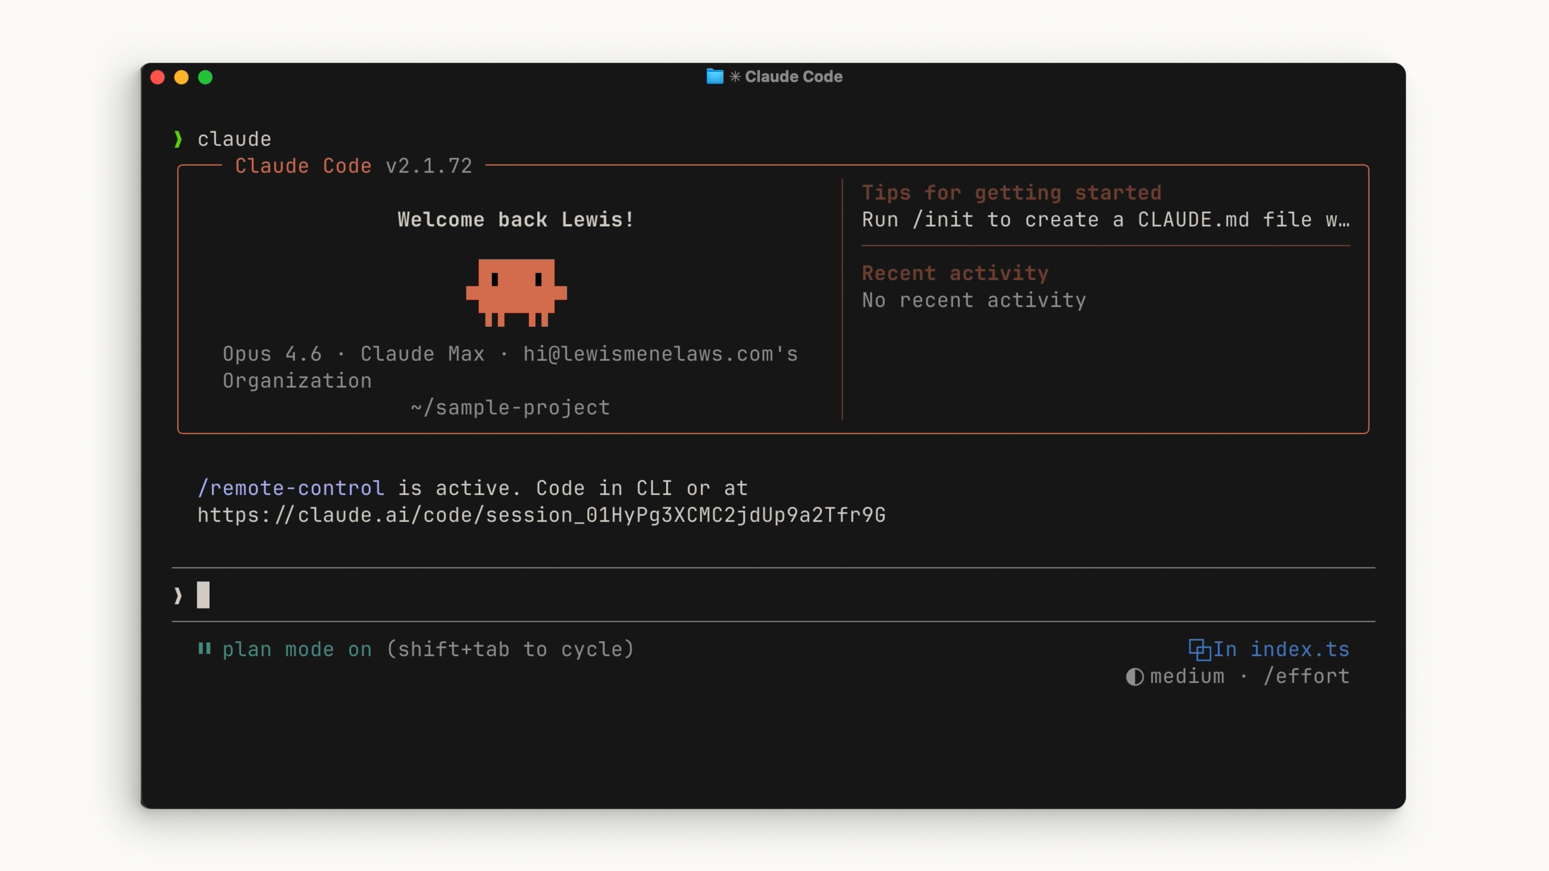Screen dimensions: 1549x871
Task: Click the In index.ts context label
Action: (1281, 649)
